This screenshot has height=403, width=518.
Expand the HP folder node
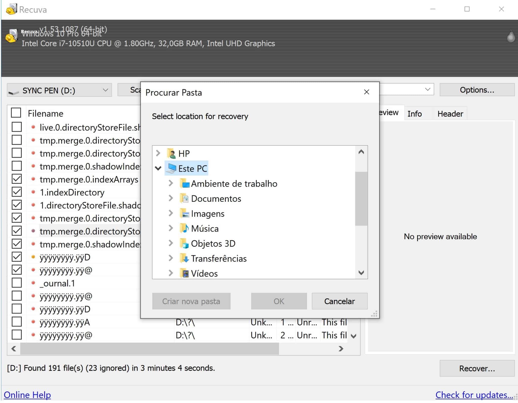(x=158, y=153)
